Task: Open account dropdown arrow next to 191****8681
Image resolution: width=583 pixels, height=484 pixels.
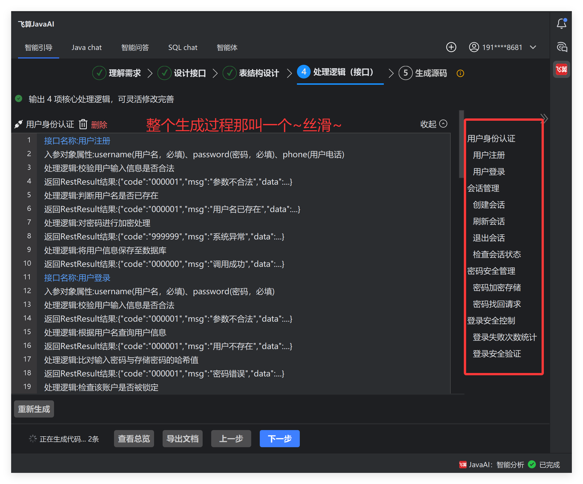Action: click(533, 47)
